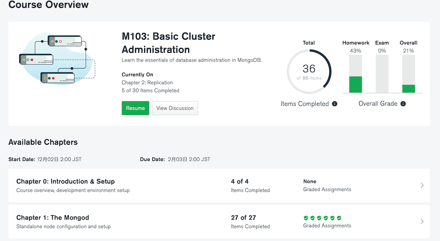Click the Homework 43% label
The image size is (440, 241).
356,51
